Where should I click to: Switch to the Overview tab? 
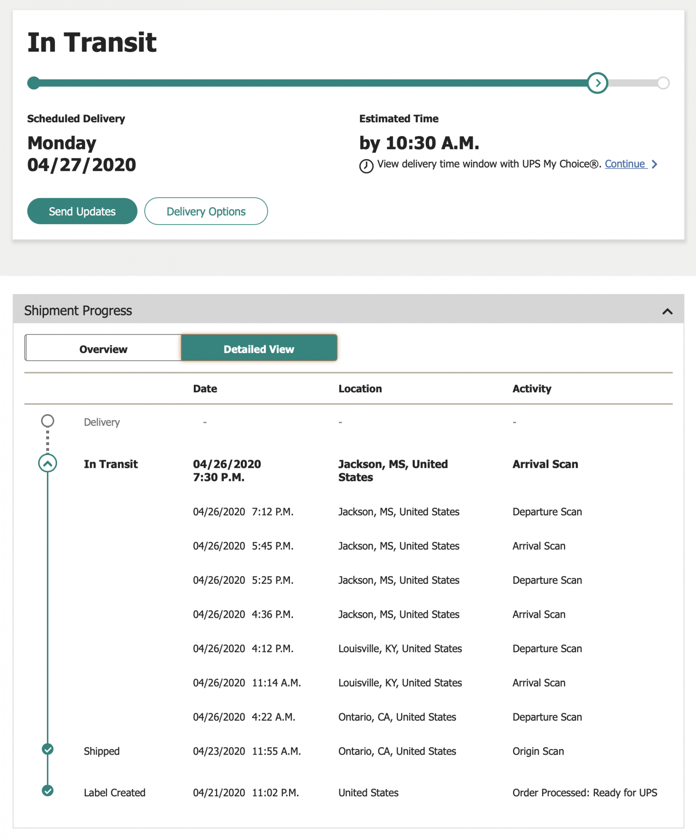click(103, 349)
